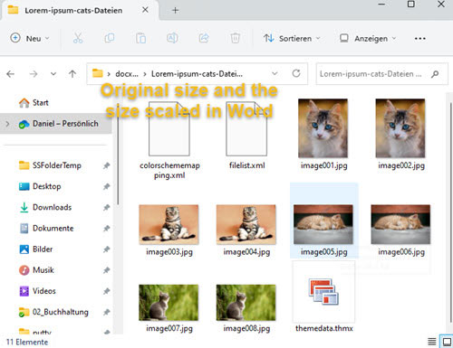Click the search magnifier icon
Viewport: 453px width, 348px height.
435,74
